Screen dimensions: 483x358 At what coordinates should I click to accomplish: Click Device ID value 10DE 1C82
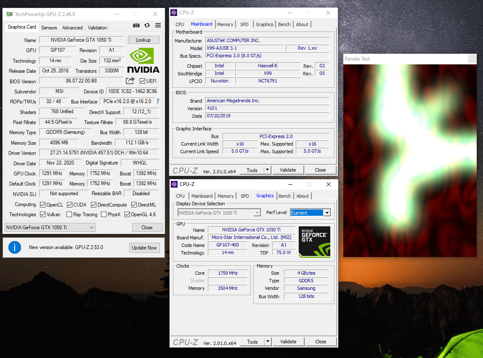pyautogui.click(x=133, y=91)
